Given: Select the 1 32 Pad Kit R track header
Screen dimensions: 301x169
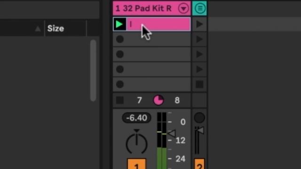Looking at the screenshot, I should [x=151, y=8].
